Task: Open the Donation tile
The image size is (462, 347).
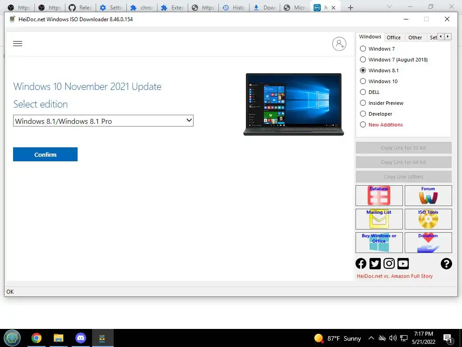Action: [x=428, y=243]
